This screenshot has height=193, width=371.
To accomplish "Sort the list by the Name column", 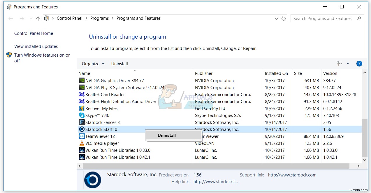I will 84,73.
